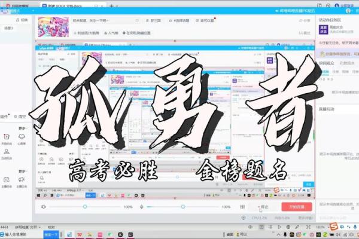
Task: Click the 清空 clear button
Action: [20, 117]
